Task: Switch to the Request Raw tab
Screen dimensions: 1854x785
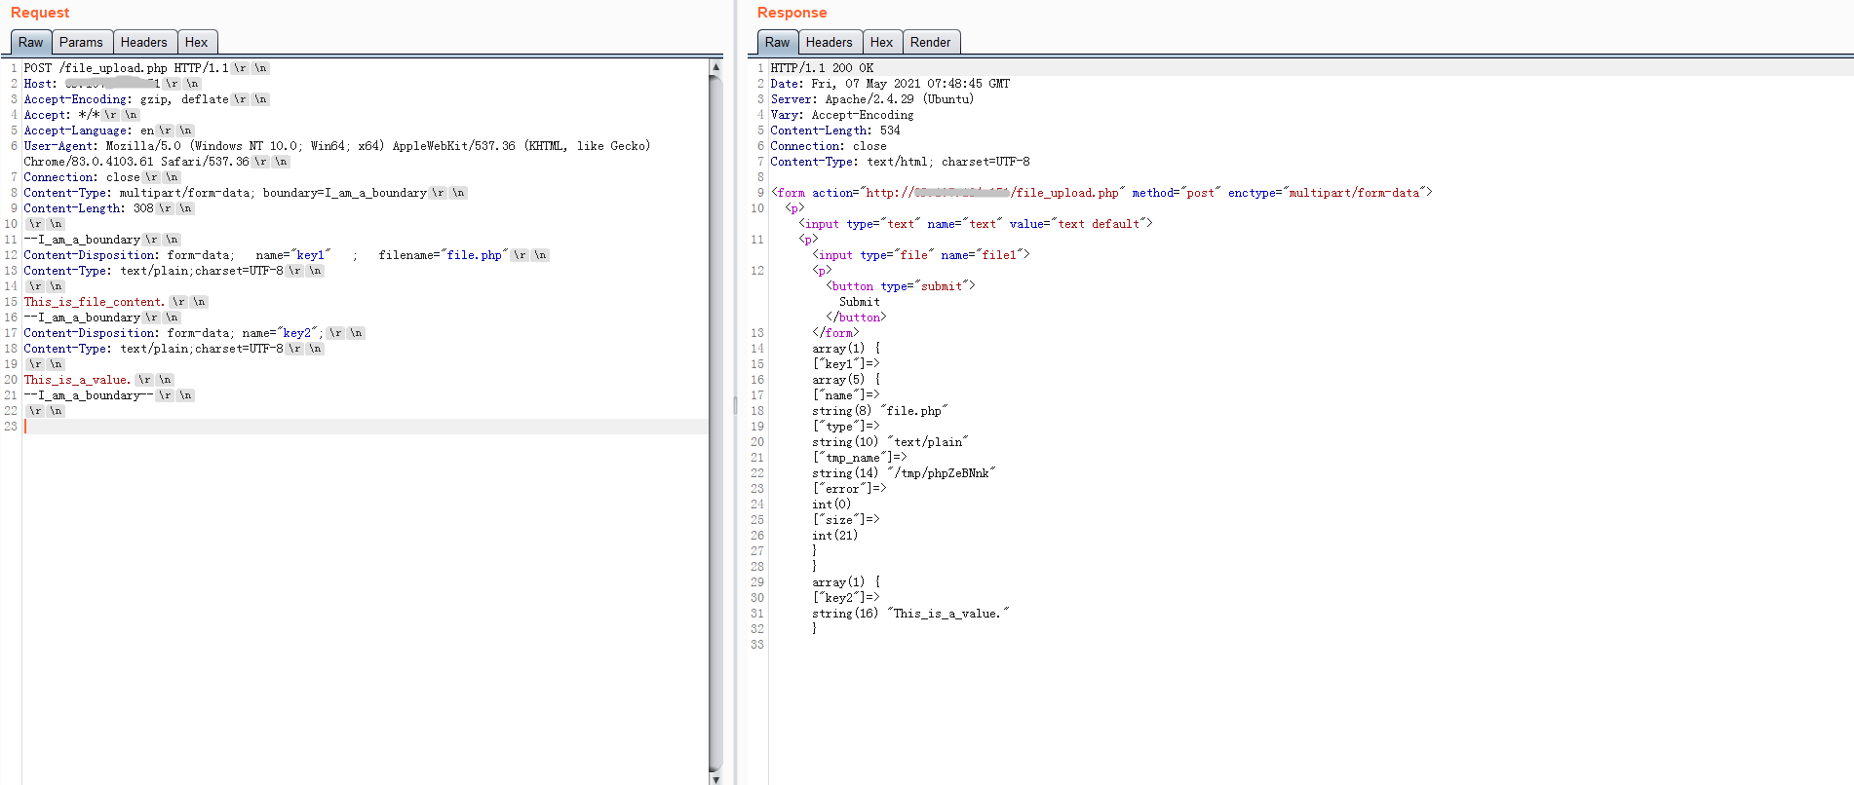Action: pos(30,42)
